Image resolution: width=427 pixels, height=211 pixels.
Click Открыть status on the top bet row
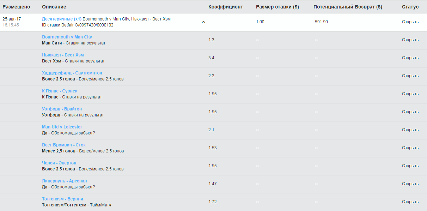410,22
